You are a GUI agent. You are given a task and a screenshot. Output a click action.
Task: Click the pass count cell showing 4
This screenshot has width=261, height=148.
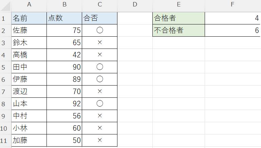(x=233, y=18)
